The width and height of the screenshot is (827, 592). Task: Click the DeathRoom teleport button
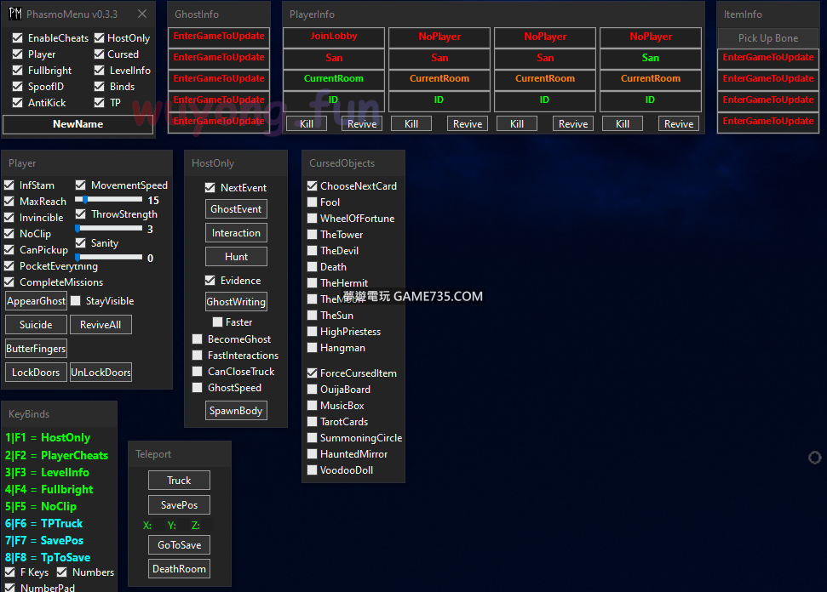(179, 569)
